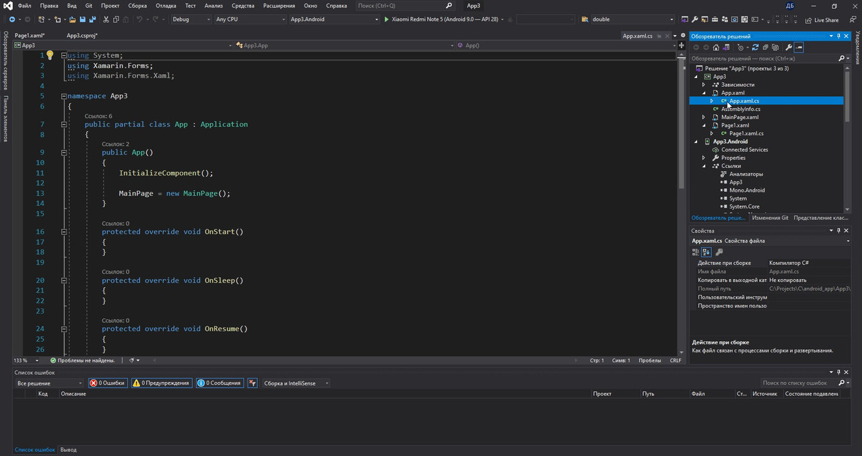Select Mono.Android reference in Solution Explorer
The width and height of the screenshot is (862, 456).
click(x=747, y=190)
